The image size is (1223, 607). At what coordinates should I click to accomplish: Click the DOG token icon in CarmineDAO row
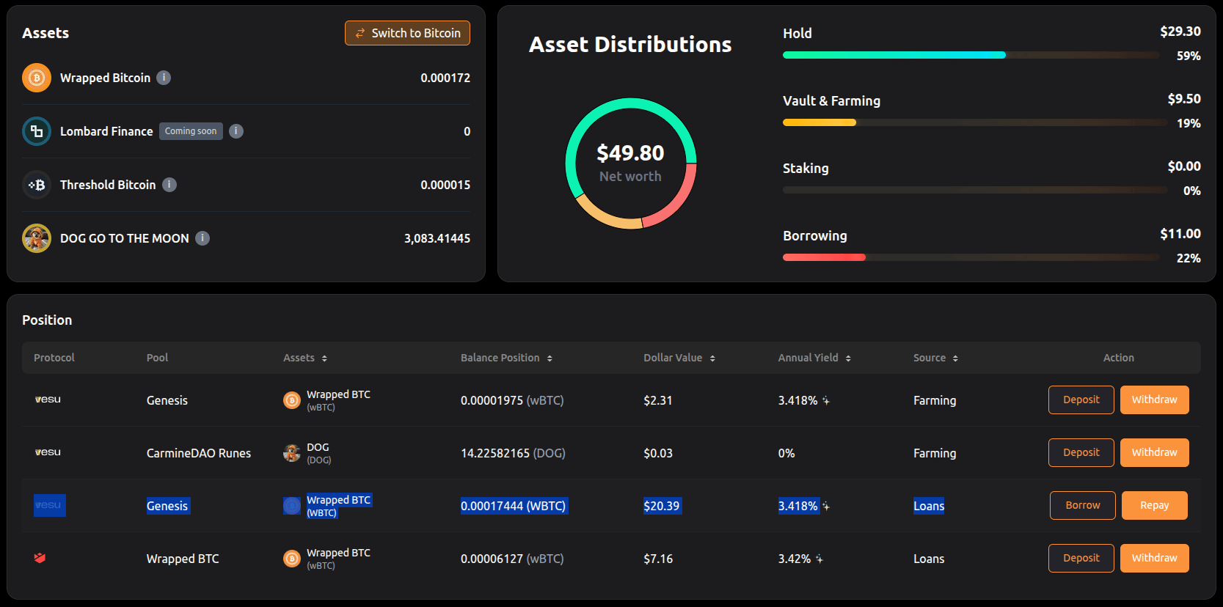pyautogui.click(x=292, y=453)
